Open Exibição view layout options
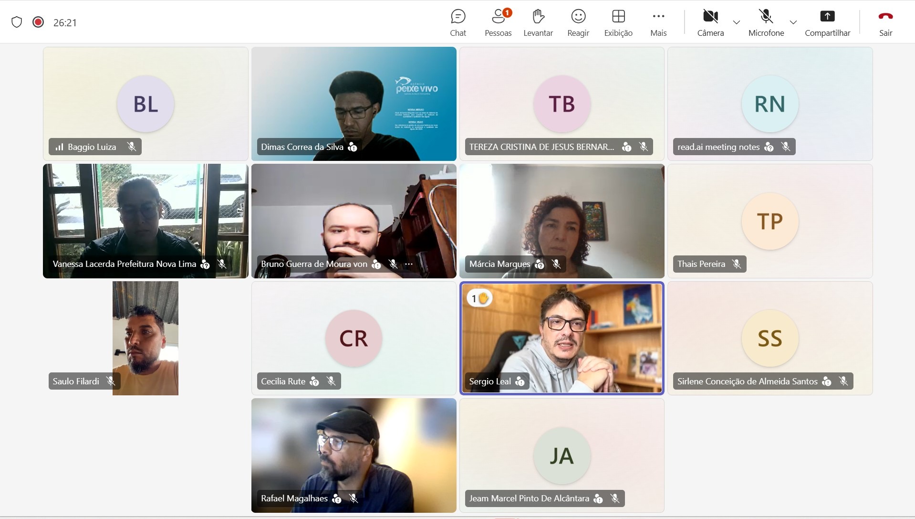Screen dimensions: 915x519 pyautogui.click(x=618, y=22)
